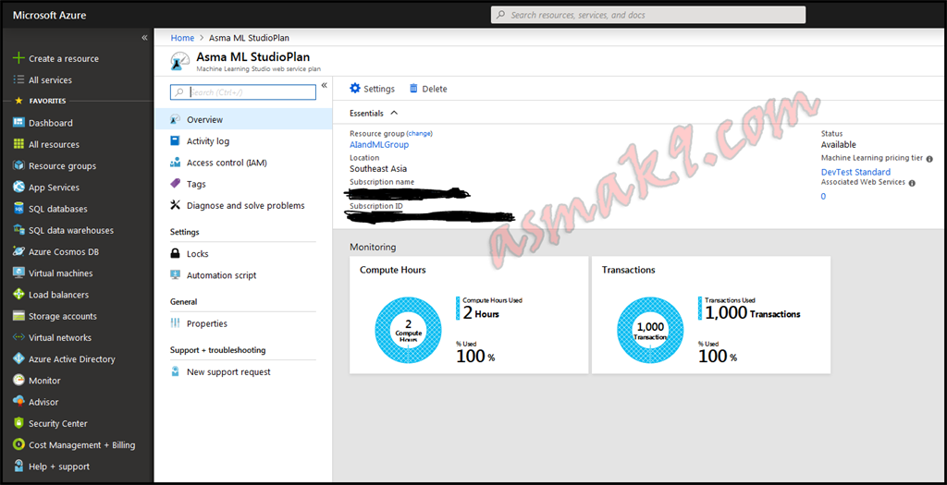The image size is (947, 485).
Task: Click the Tags icon in the blade menu
Action: tap(175, 184)
